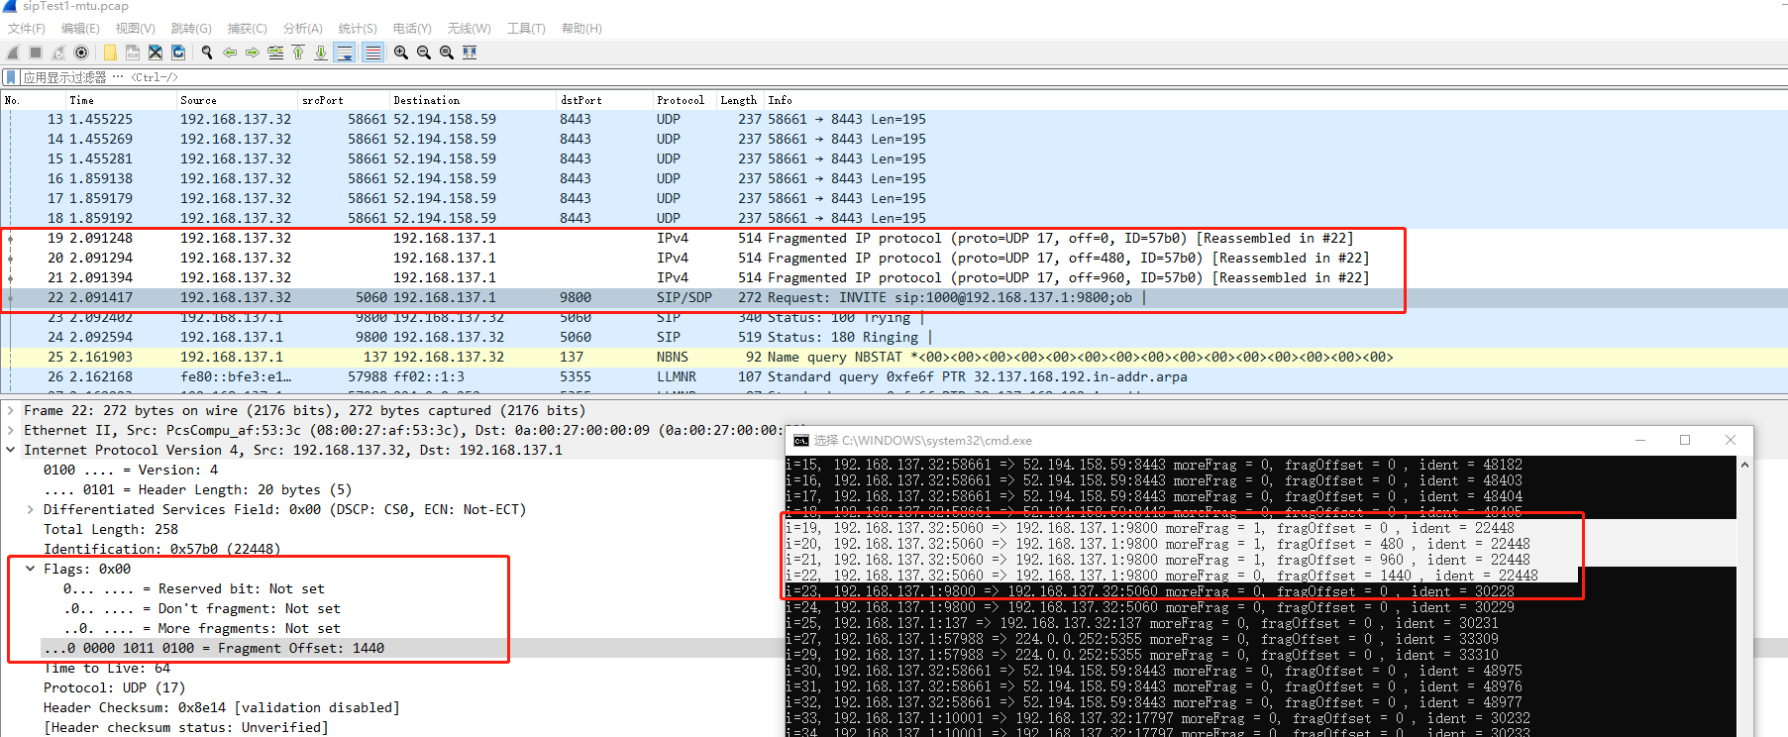Select packet 24 Status 180 Ringing
1788x737 pixels.
pyautogui.click(x=894, y=337)
